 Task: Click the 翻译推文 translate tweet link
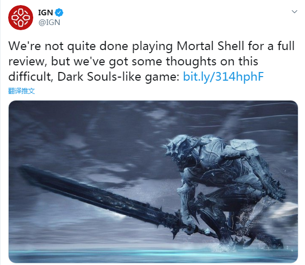(x=21, y=91)
